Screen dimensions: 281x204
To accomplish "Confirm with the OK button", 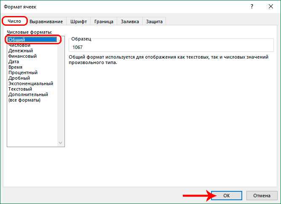I will (227, 196).
